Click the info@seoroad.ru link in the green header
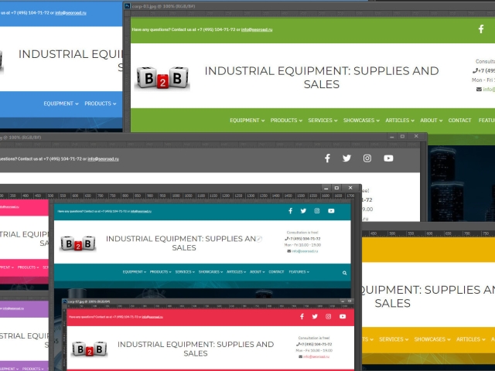Viewport: 495px width, 371px height. pos(256,29)
